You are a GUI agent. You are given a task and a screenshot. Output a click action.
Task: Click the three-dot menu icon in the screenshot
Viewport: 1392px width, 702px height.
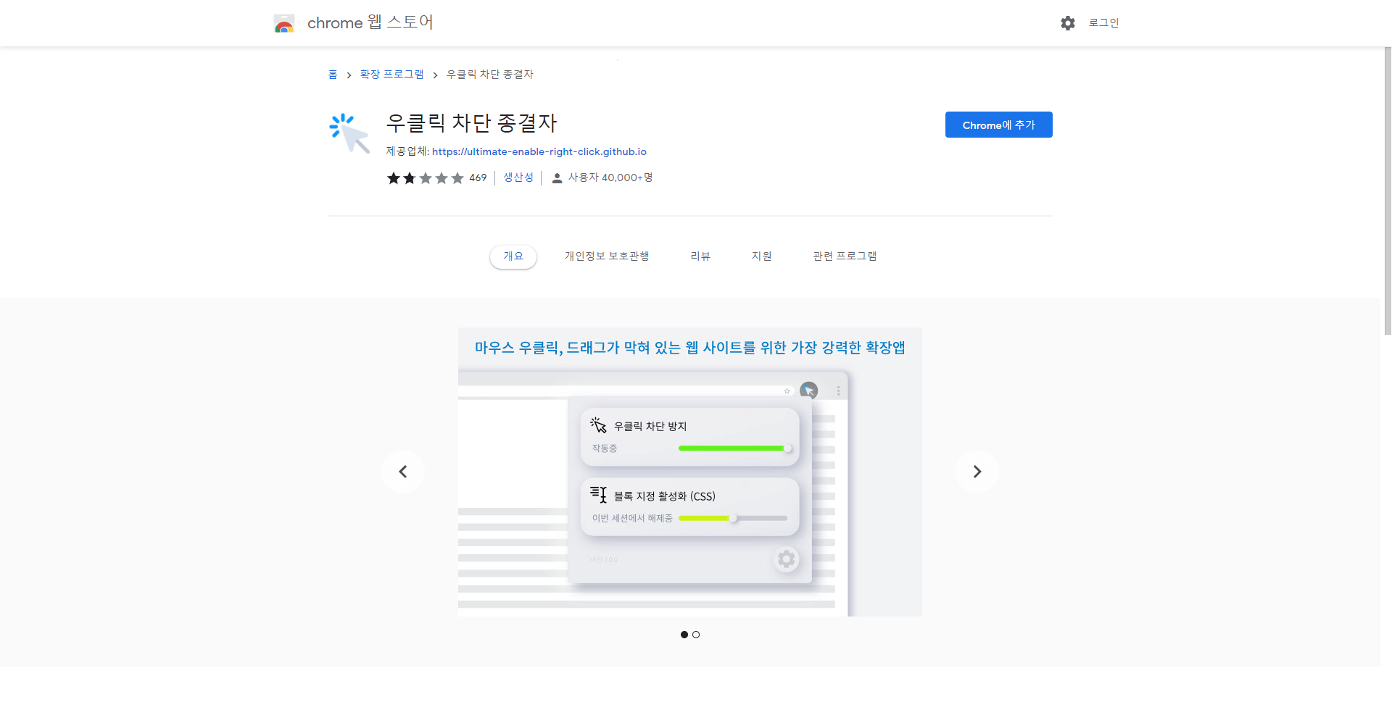838,390
